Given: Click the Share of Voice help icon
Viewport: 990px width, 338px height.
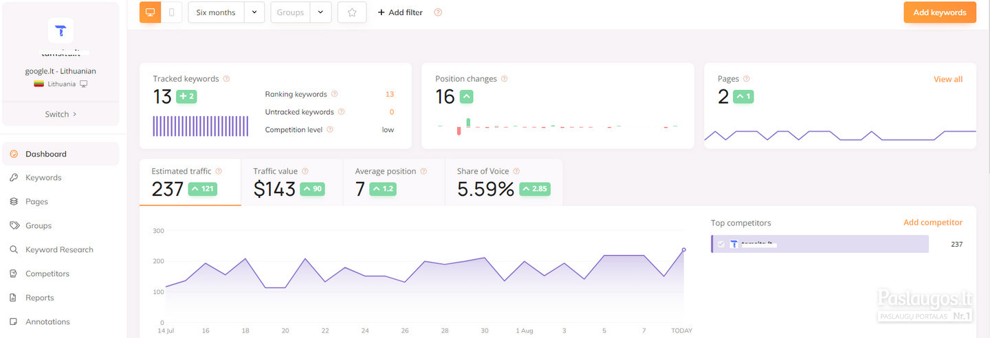Looking at the screenshot, I should [516, 171].
